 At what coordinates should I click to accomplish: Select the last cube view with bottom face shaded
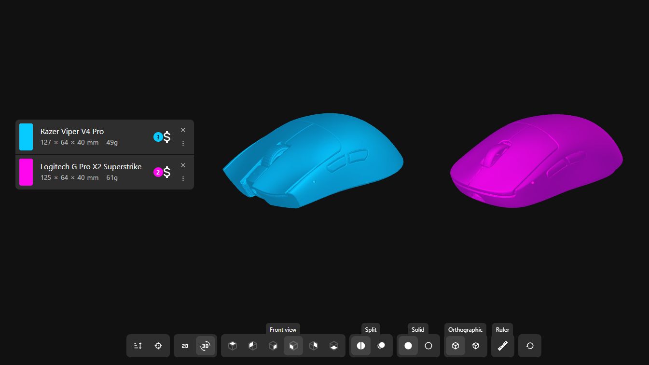(334, 346)
